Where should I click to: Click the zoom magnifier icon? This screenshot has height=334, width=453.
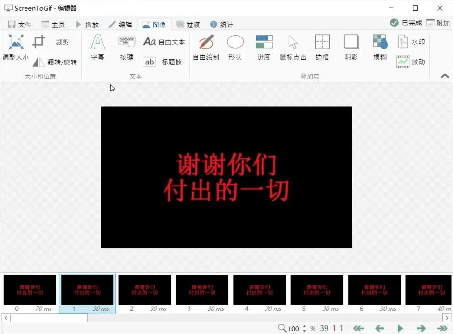282,328
